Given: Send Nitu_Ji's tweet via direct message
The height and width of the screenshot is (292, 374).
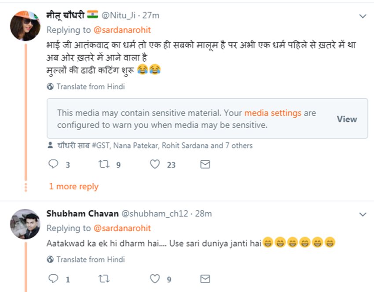Looking at the screenshot, I should [205, 165].
